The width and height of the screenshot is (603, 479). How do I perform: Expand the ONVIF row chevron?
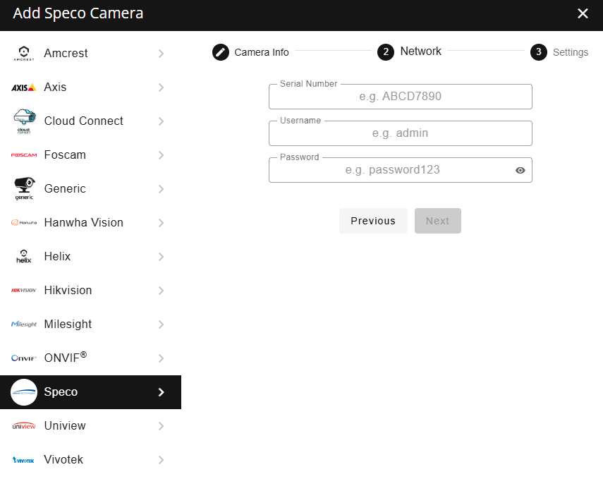coord(161,358)
